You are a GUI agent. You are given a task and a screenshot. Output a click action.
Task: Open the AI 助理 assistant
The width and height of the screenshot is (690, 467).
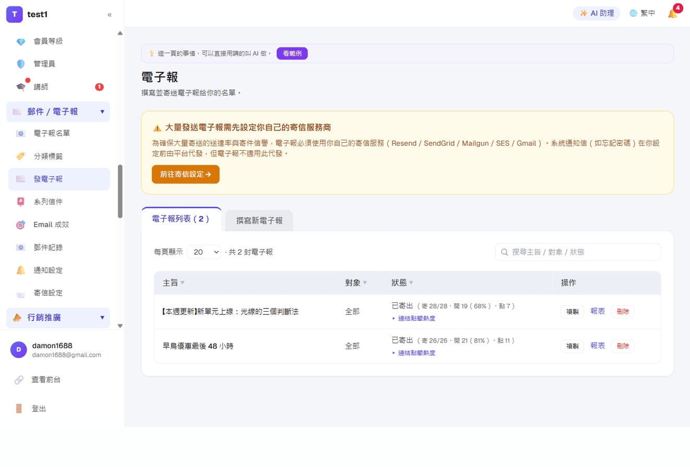(x=597, y=14)
